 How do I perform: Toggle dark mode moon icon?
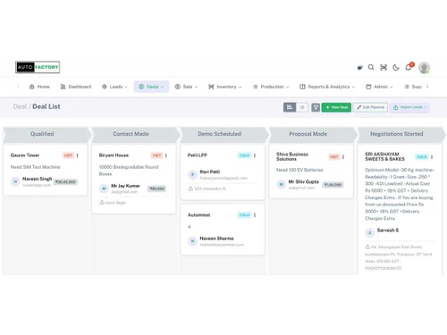tap(396, 68)
